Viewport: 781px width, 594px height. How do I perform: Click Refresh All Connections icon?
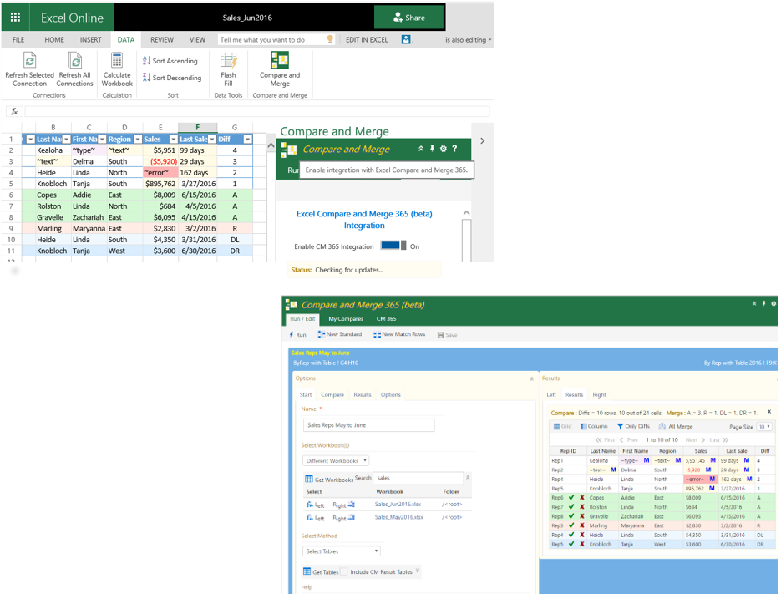click(x=74, y=61)
